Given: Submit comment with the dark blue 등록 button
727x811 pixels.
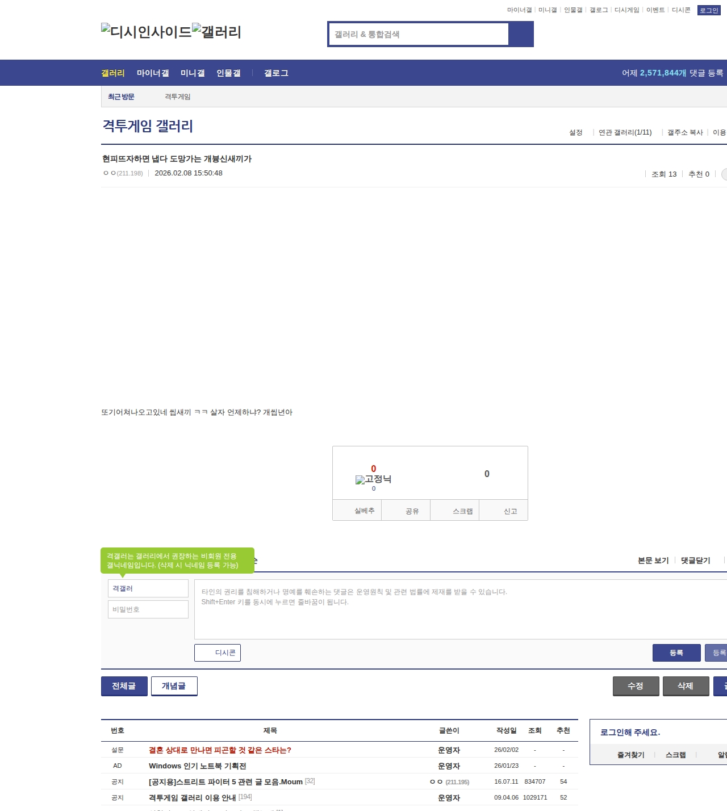Looking at the screenshot, I should [x=676, y=653].
